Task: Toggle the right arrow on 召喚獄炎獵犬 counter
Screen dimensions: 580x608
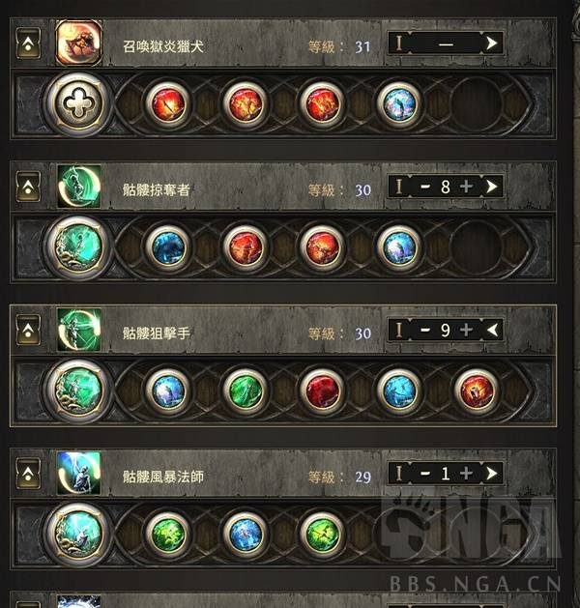Action: [x=492, y=43]
